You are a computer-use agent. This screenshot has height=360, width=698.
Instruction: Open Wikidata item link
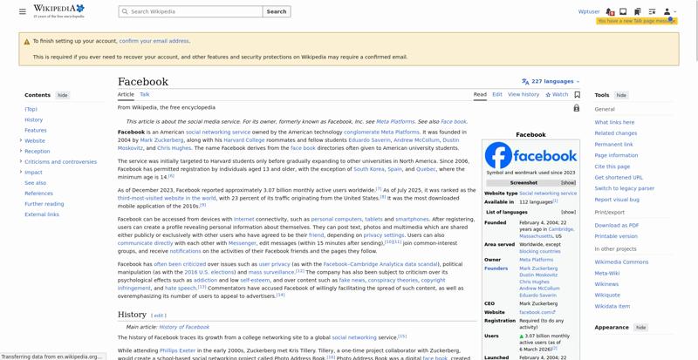612,306
